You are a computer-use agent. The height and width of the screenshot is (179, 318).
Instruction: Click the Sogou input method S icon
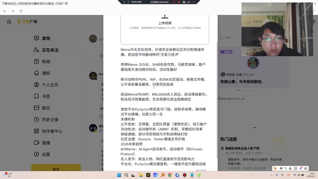[275, 168]
